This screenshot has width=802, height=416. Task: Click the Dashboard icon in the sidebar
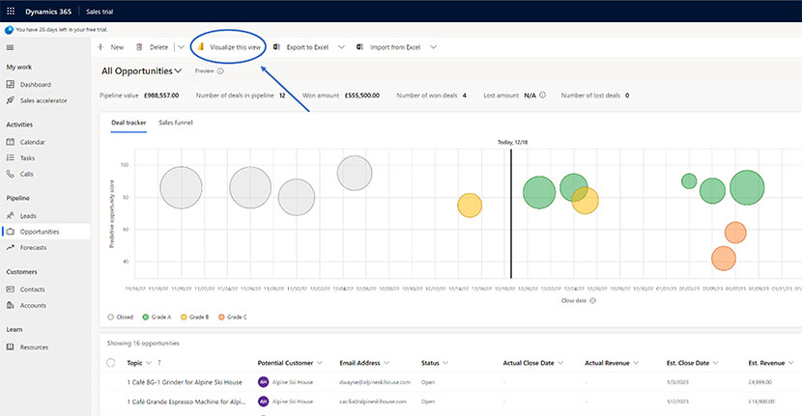[x=11, y=84]
